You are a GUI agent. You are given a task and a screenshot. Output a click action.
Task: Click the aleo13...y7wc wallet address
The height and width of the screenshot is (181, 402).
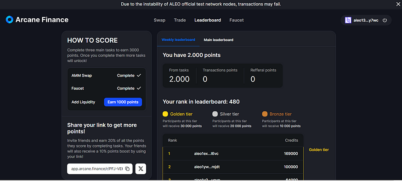click(366, 21)
